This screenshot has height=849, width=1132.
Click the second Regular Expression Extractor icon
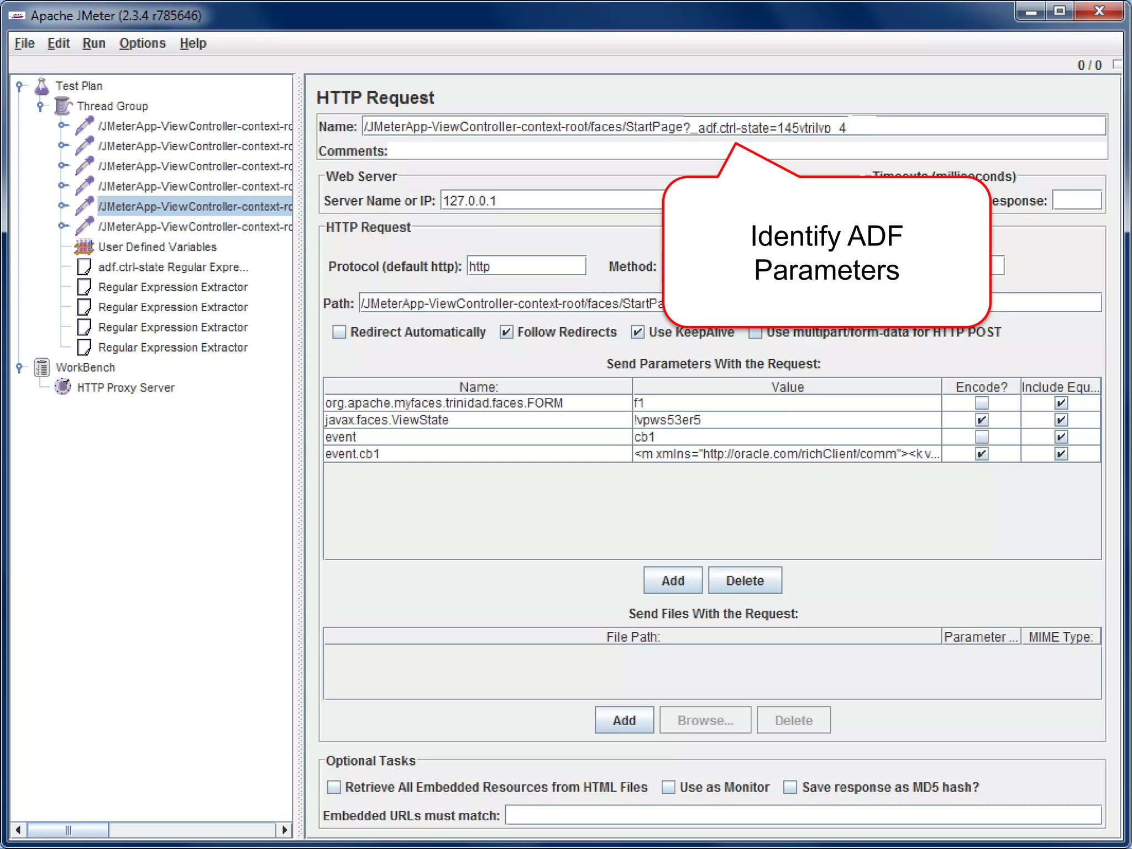tap(84, 307)
